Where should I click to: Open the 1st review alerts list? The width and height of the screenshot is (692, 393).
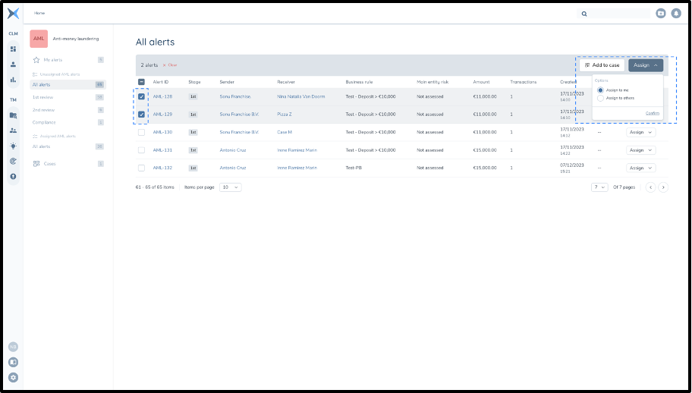pyautogui.click(x=42, y=97)
